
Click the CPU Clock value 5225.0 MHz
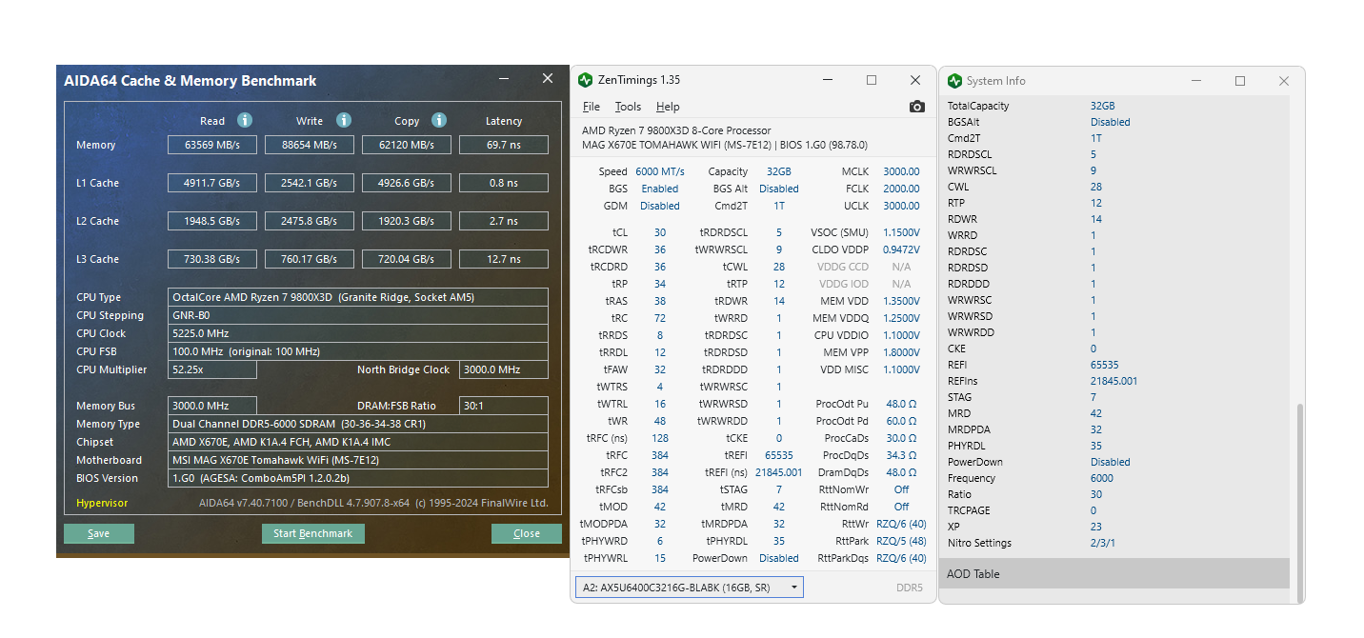click(x=358, y=333)
